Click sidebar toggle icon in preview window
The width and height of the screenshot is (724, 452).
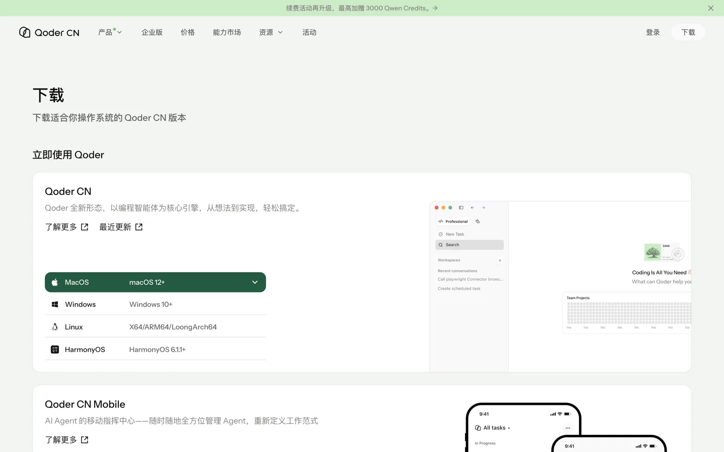click(461, 207)
